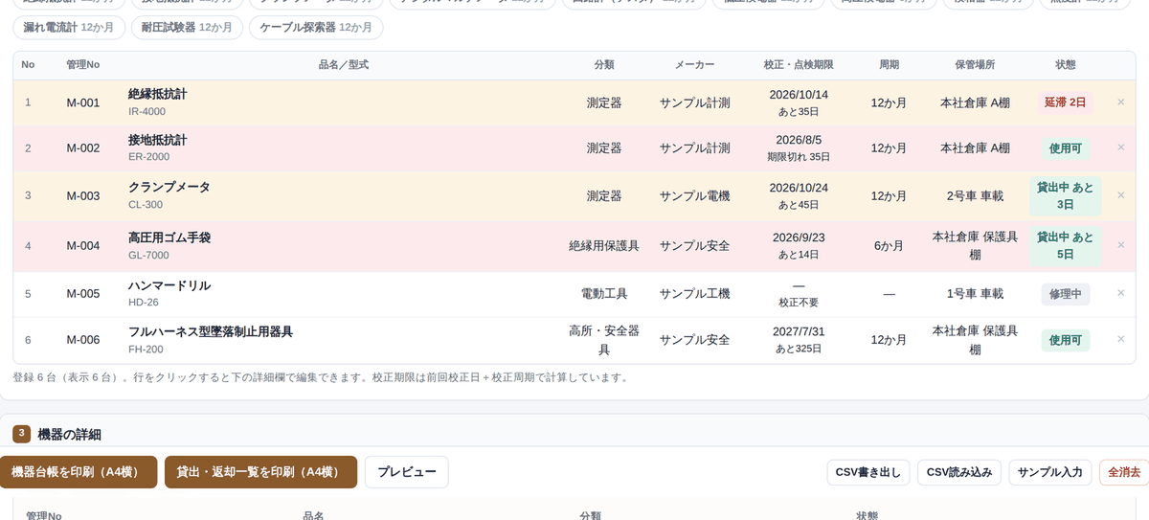Choose the 耐圧試験器 12か月 preset chip
The height and width of the screenshot is (520, 1149).
187,28
